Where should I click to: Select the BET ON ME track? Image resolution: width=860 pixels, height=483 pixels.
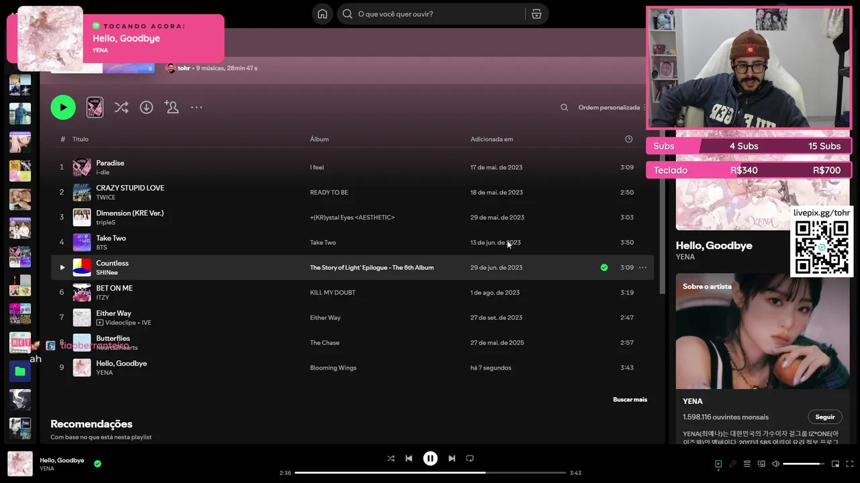(x=114, y=288)
